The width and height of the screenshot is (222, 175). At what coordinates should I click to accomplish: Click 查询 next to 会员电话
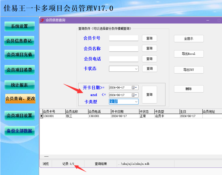coord(149,59)
